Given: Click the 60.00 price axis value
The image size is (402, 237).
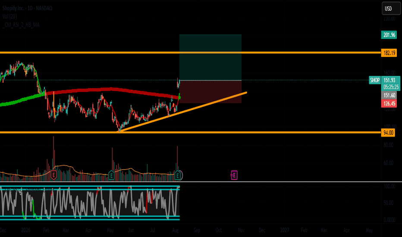Looking at the screenshot, I should [x=388, y=163].
